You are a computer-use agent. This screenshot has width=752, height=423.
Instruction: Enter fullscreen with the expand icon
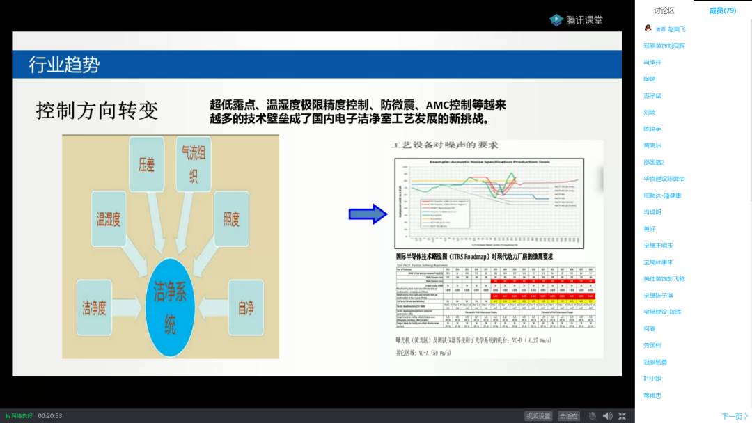[622, 416]
